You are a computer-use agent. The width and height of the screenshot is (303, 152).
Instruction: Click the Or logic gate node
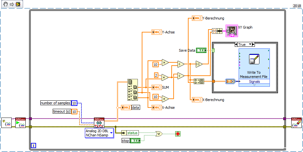pos(159,133)
